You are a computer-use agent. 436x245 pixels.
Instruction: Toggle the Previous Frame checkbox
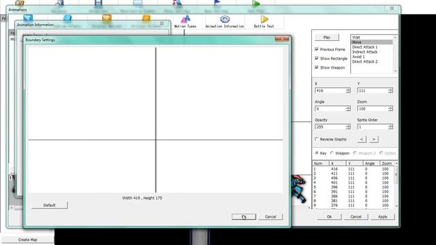pos(316,49)
